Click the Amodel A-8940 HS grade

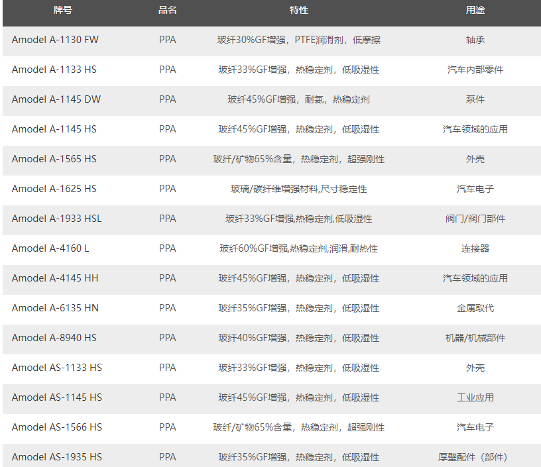54,338
